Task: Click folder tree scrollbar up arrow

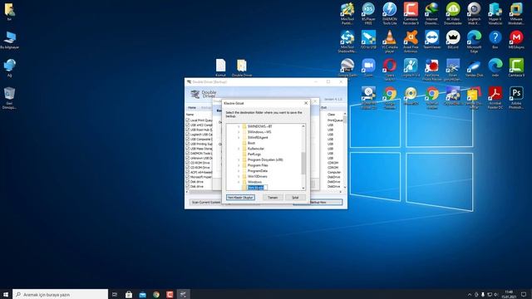Action: tap(303, 126)
